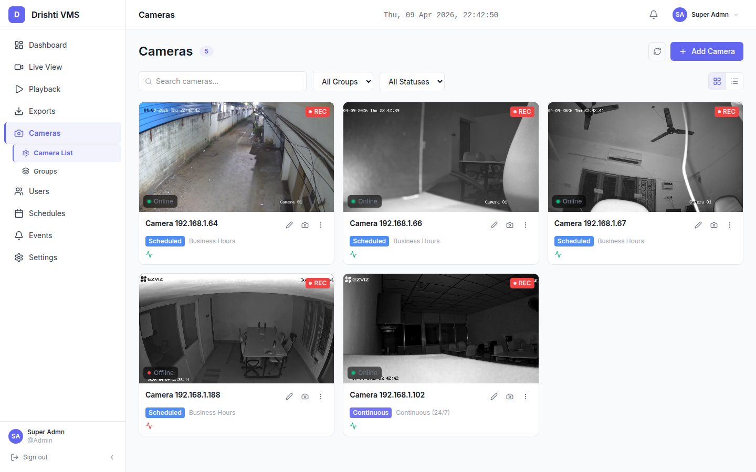Open the notification bell in the header

tap(653, 14)
